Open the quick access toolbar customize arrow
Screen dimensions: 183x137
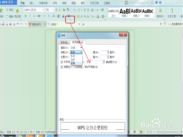tap(26, 24)
